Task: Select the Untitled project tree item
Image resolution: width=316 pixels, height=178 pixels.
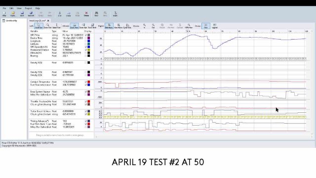Action: [x=11, y=21]
